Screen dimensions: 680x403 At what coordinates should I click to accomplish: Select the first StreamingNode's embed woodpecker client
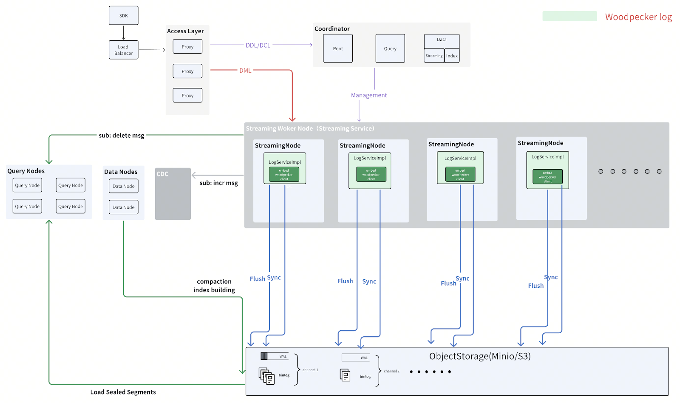pyautogui.click(x=284, y=174)
